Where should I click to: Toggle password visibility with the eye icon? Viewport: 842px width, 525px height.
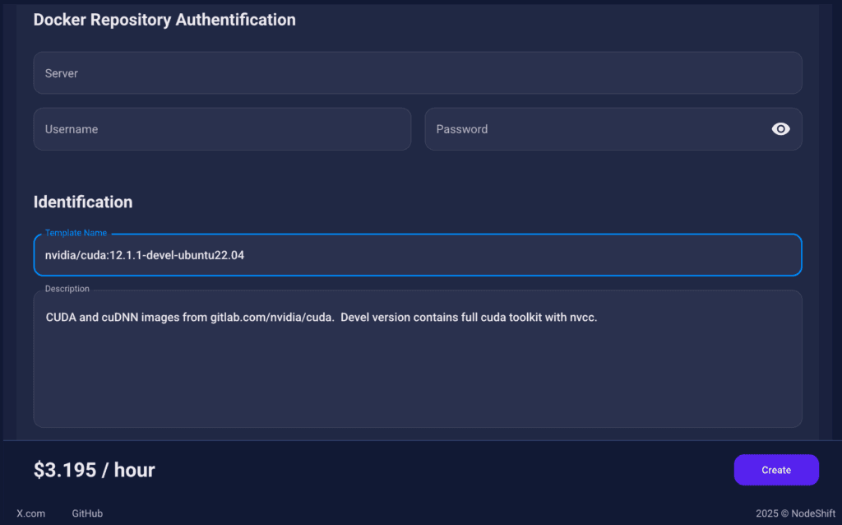780,129
